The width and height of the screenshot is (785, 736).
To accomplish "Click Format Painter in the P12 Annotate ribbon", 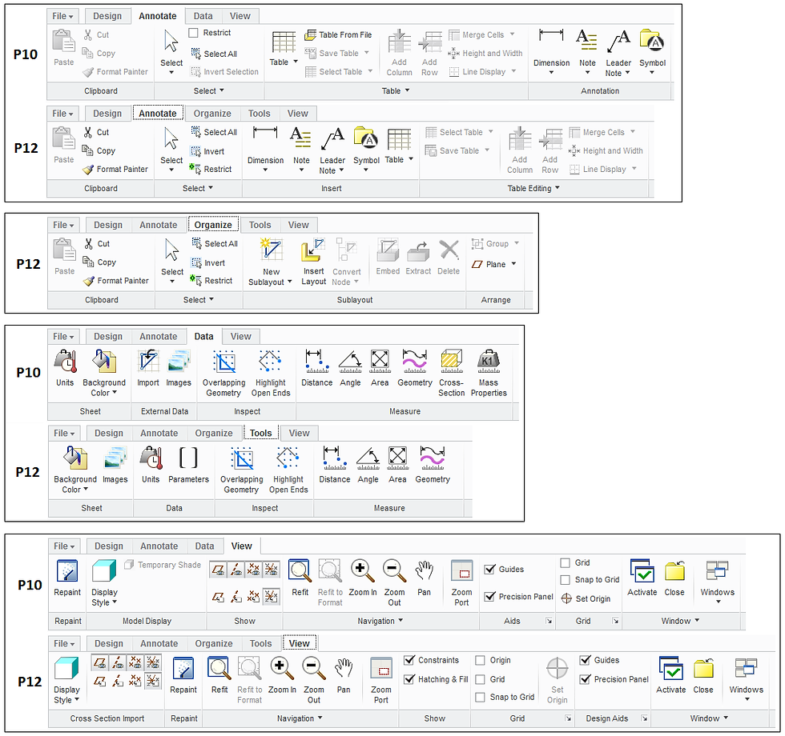I will tap(115, 170).
